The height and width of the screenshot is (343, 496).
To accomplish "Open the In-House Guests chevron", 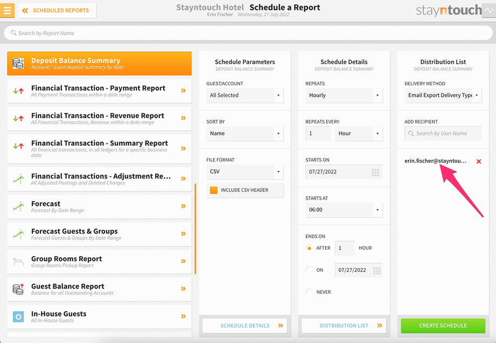I will coord(183,316).
